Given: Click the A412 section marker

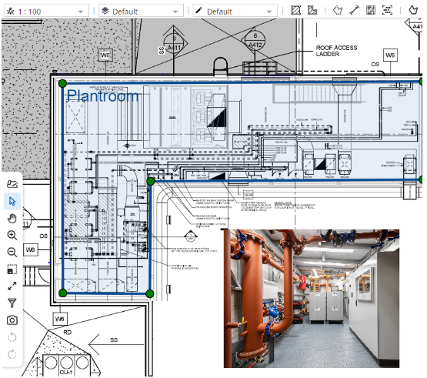Looking at the screenshot, I should (x=255, y=41).
